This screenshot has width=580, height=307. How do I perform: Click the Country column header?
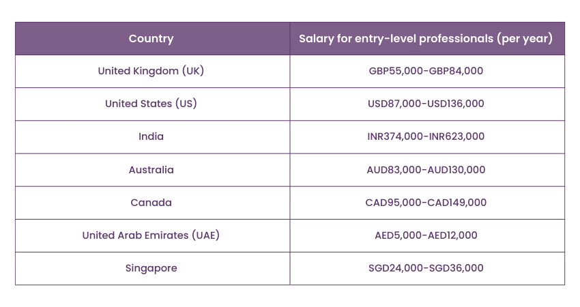[151, 39]
